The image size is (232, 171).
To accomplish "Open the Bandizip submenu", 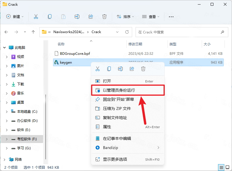I will pyautogui.click(x=128, y=148).
